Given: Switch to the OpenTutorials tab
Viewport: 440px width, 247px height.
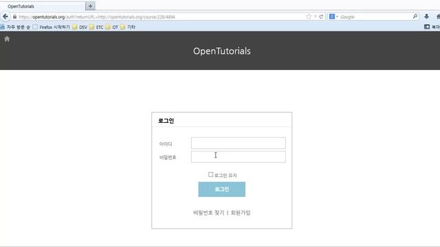Looking at the screenshot, I should (x=42, y=6).
